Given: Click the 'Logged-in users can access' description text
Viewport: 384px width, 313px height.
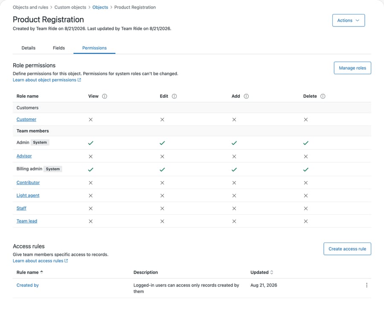Looking at the screenshot, I should point(186,288).
